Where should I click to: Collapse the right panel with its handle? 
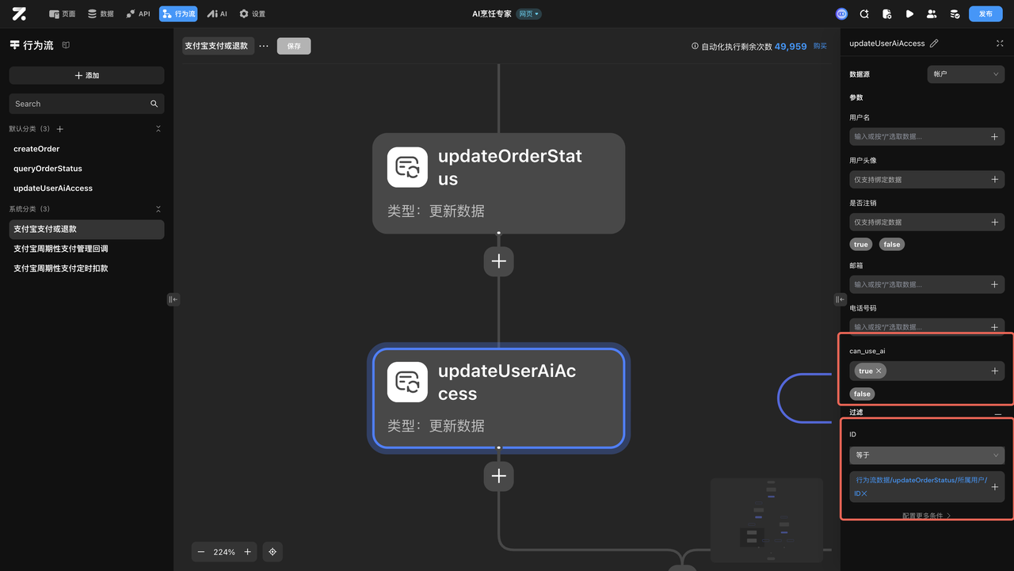840,299
